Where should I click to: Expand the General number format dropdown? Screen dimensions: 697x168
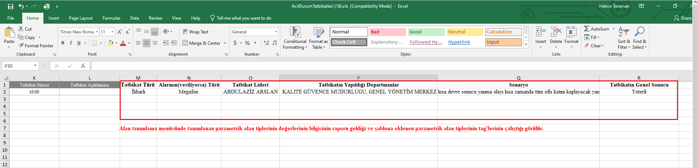click(275, 32)
